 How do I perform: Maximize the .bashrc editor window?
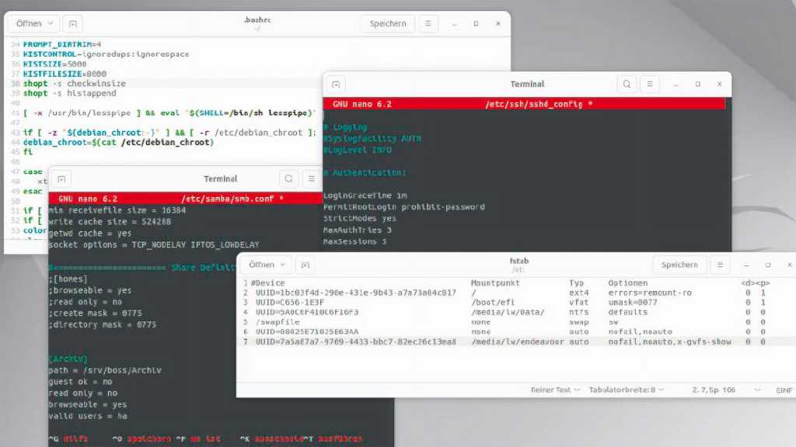pyautogui.click(x=476, y=24)
